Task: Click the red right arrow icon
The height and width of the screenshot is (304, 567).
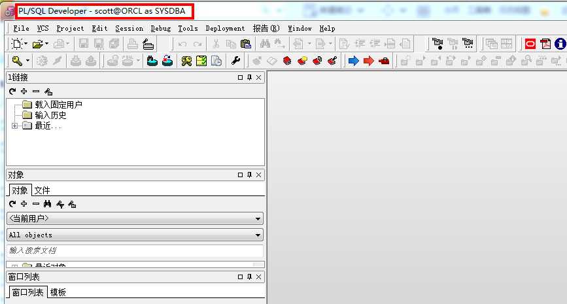Action: pos(368,61)
